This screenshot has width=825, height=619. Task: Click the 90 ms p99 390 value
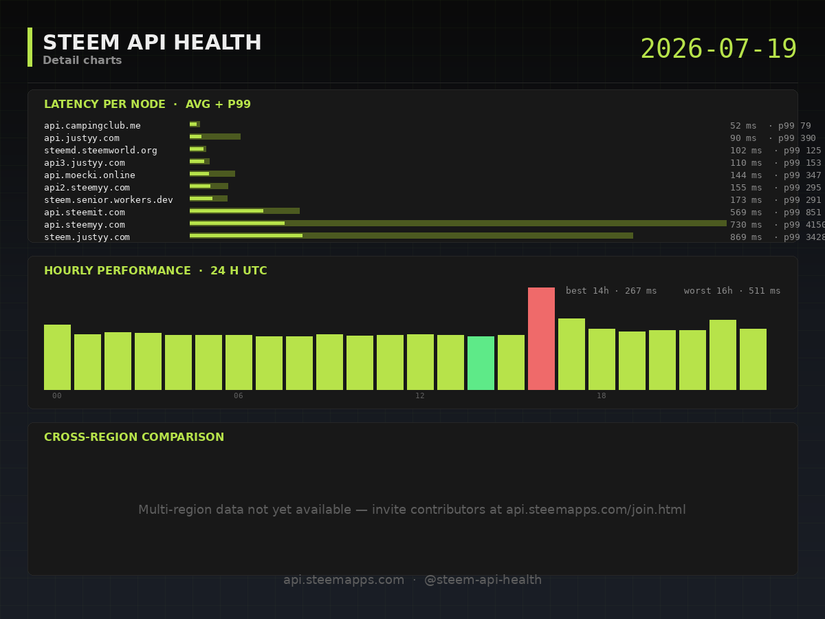[773, 138]
